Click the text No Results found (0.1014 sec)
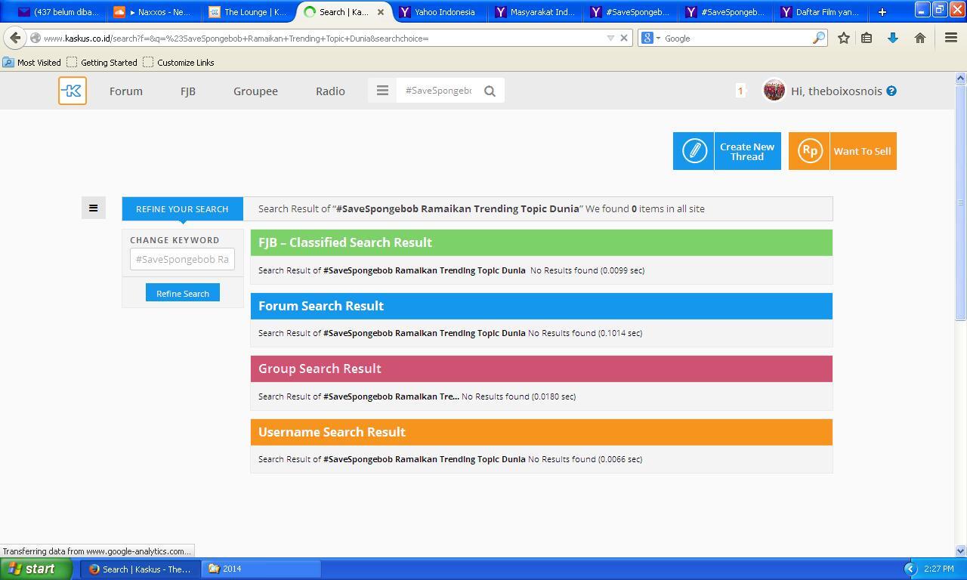This screenshot has width=967, height=580. click(x=585, y=333)
